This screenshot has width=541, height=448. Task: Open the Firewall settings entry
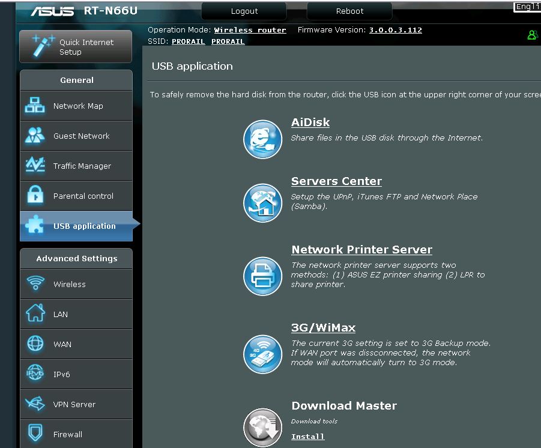76,434
